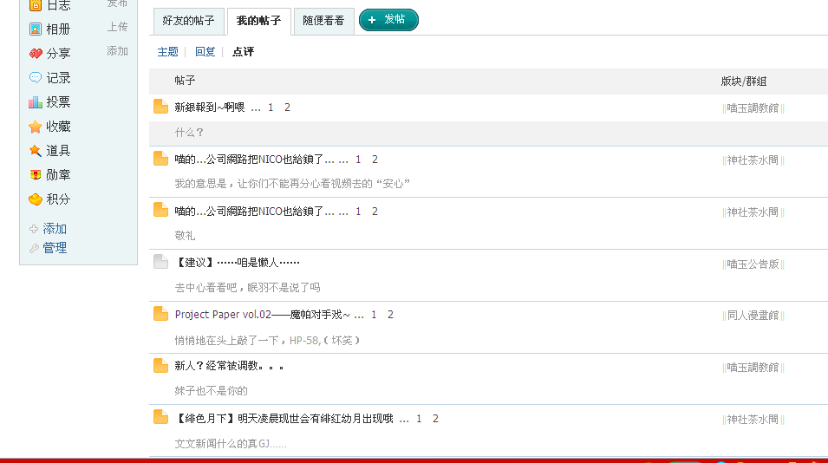Click the 发帖 new post button
828x463 pixels.
pos(388,20)
